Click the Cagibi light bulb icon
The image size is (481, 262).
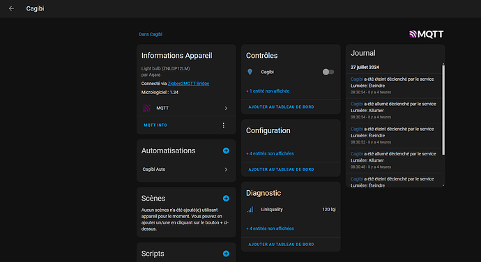pyautogui.click(x=250, y=72)
